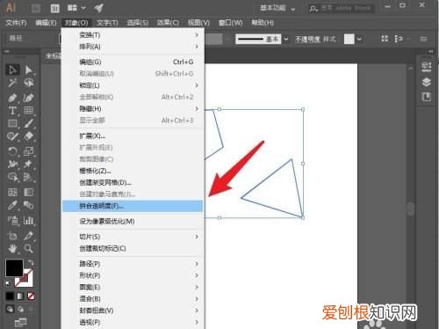This screenshot has height=329, width=439.
Task: Click the vertical scrollbar thumb
Action: [x=411, y=209]
